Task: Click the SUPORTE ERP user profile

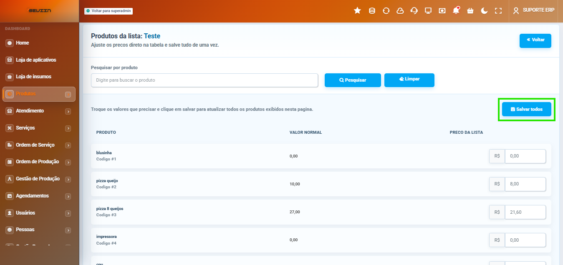Action: (534, 10)
